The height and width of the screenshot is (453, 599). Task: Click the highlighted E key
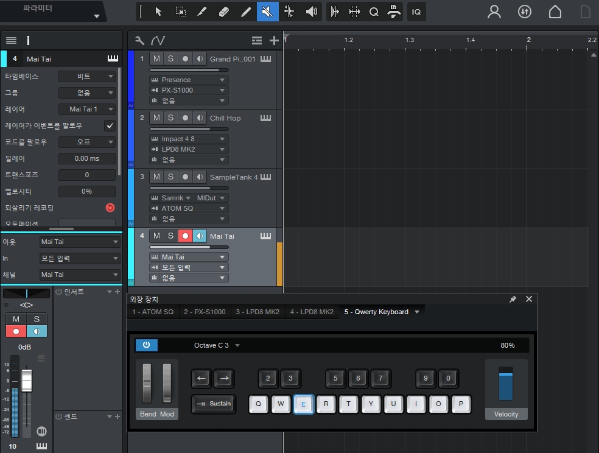[303, 404]
